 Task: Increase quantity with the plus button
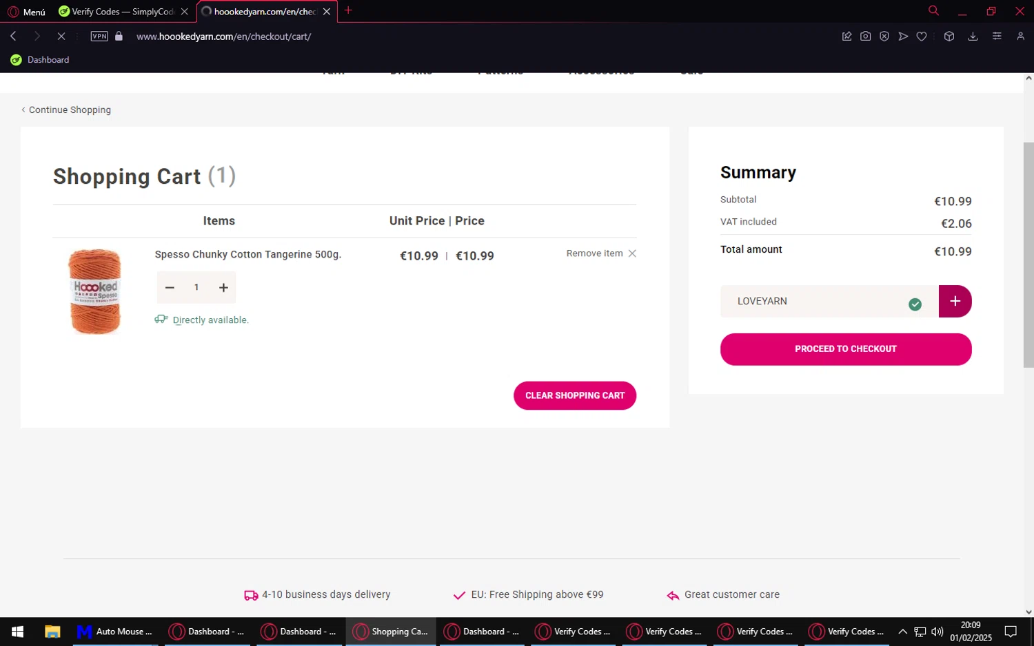[223, 287]
